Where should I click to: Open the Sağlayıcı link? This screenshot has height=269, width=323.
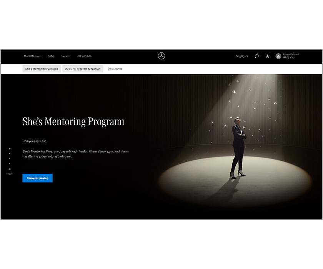242,56
